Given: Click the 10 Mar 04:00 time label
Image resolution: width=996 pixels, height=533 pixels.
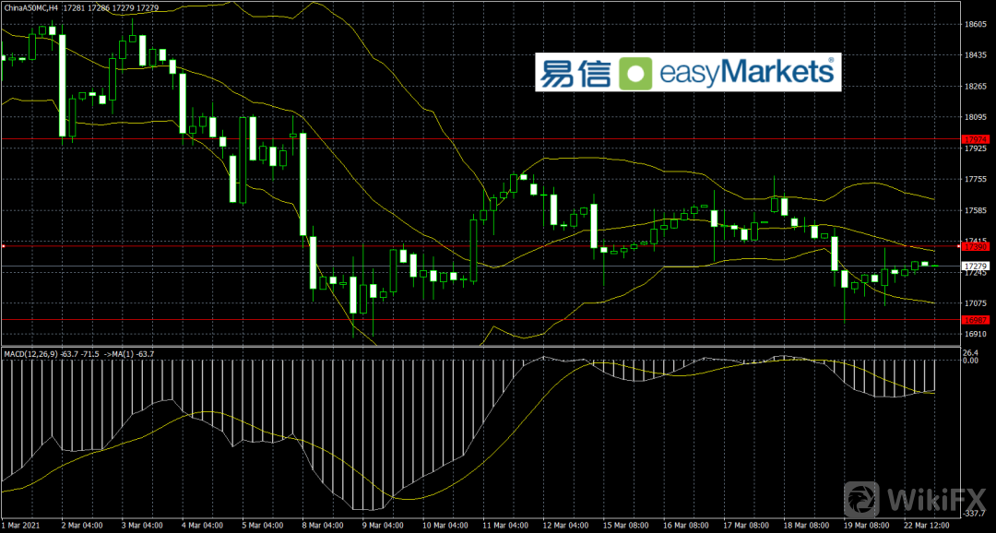Looking at the screenshot, I should 446,526.
